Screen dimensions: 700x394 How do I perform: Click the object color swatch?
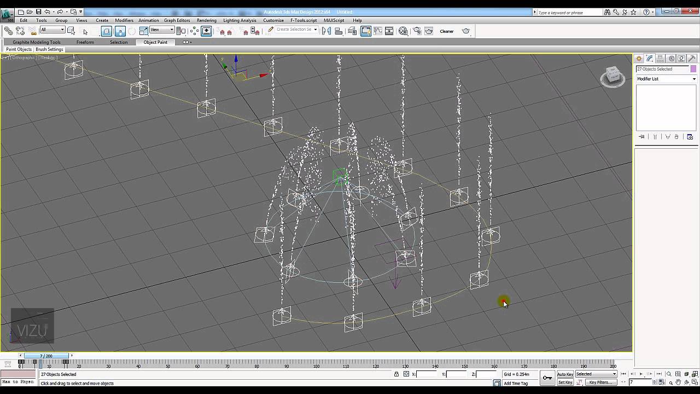coord(693,69)
